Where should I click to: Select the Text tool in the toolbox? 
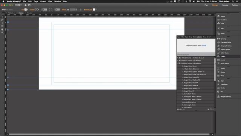click(2, 23)
